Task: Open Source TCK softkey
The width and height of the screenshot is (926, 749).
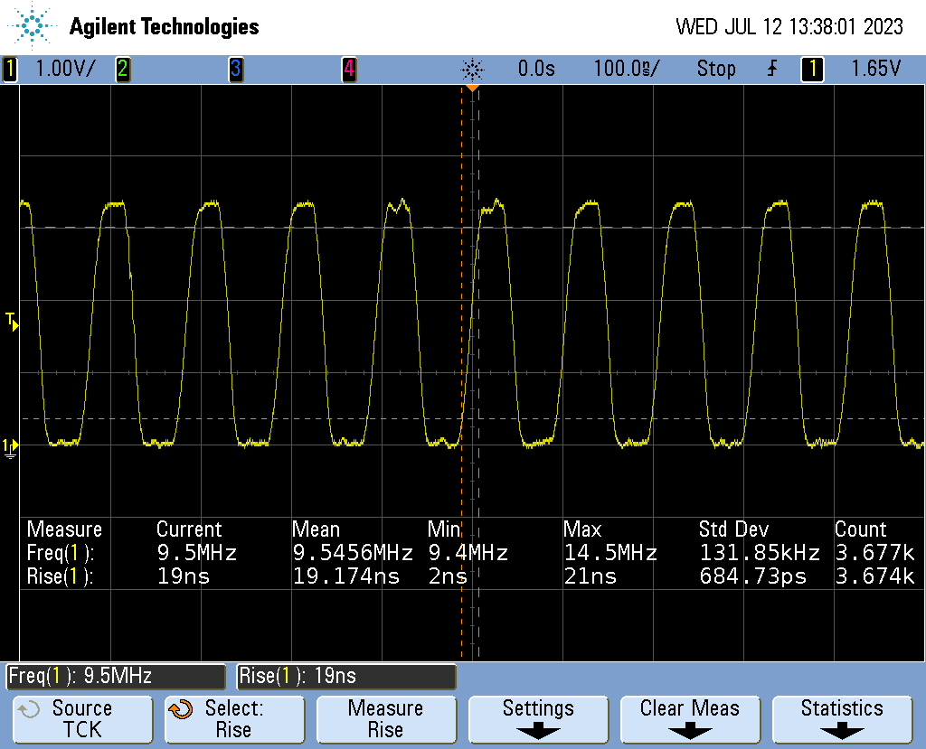Action: pyautogui.click(x=82, y=719)
